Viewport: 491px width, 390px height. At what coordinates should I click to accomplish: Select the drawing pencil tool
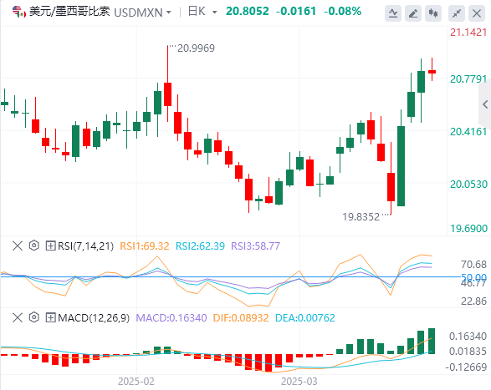[413, 13]
